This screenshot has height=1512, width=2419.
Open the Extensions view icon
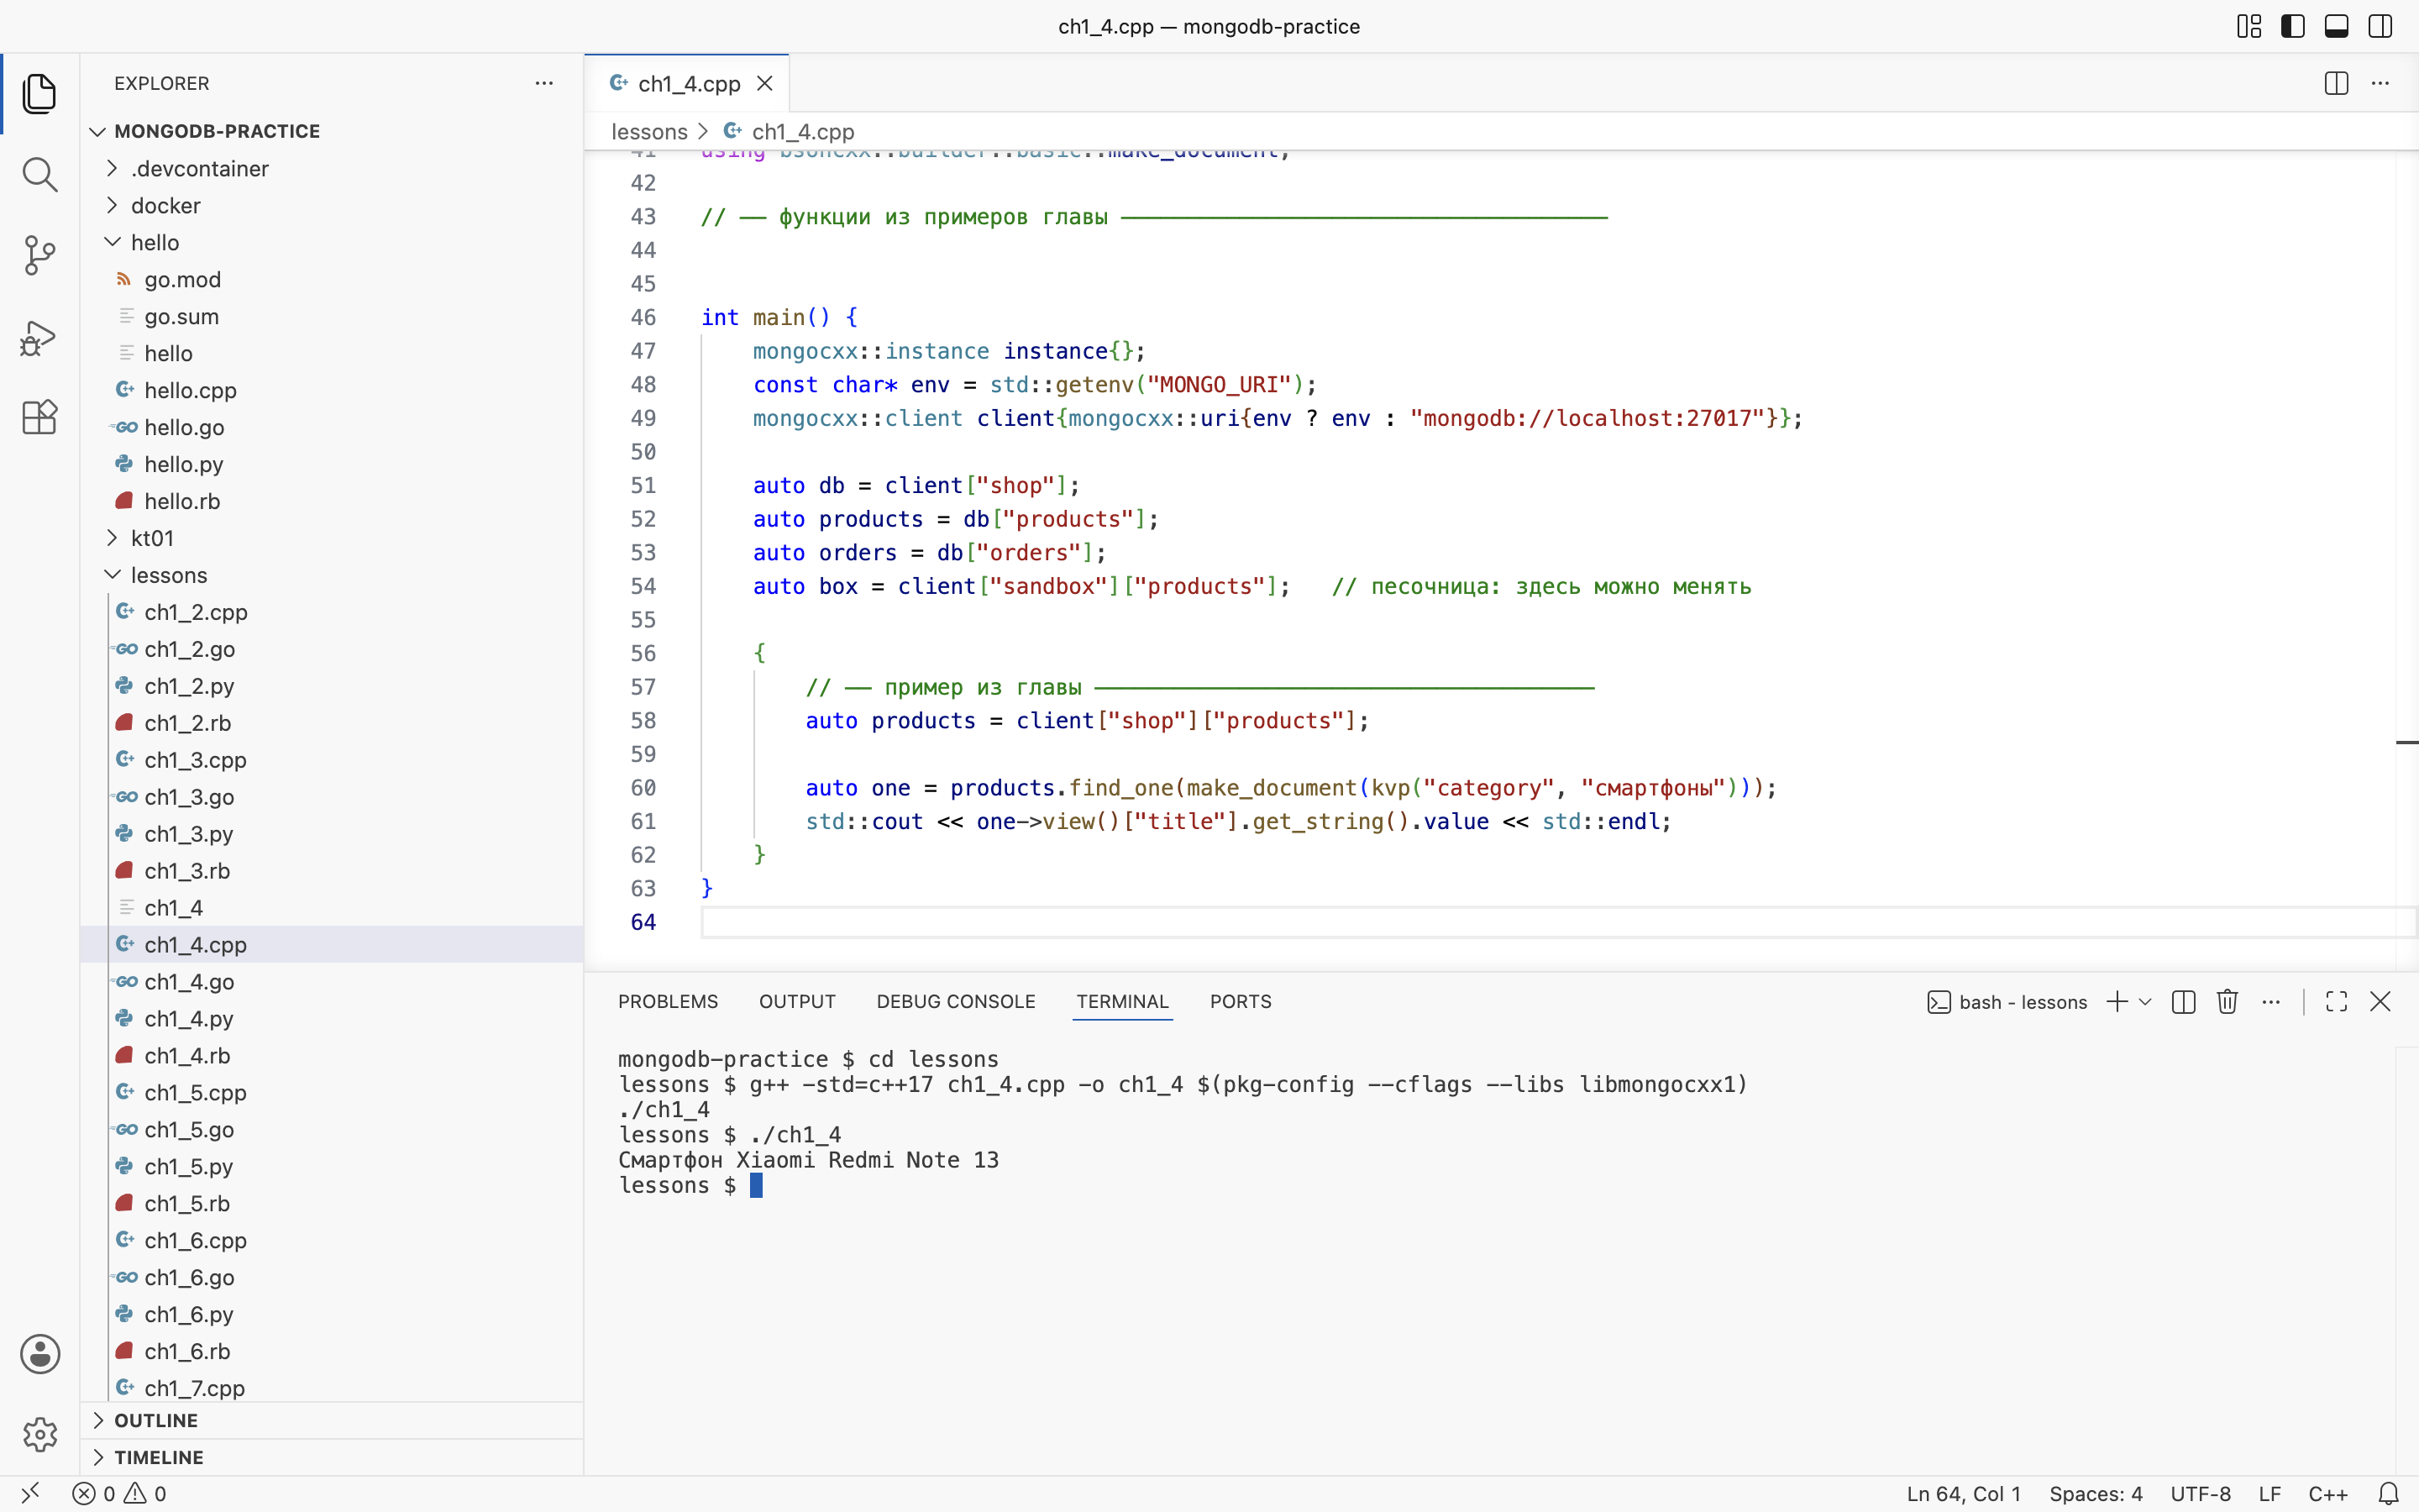pos(39,417)
